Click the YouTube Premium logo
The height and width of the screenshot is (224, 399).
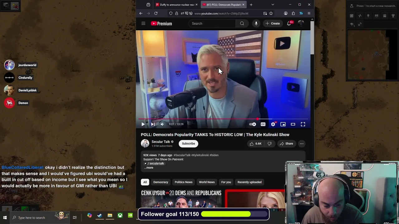pos(161,23)
